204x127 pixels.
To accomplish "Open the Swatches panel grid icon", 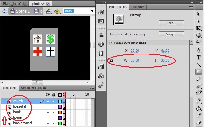I will [101, 21].
